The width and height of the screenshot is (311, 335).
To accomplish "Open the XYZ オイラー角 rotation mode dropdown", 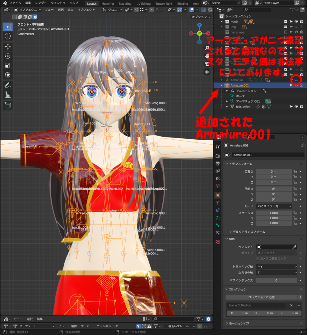I will click(x=274, y=206).
